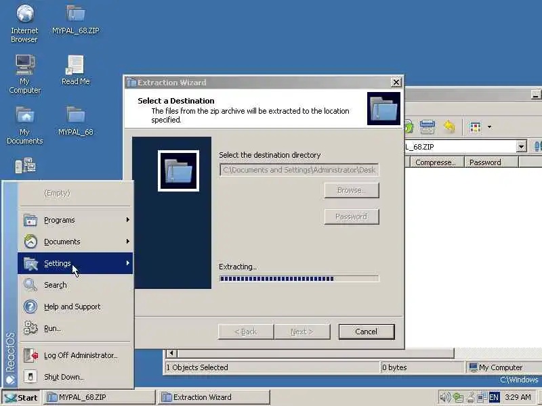The height and width of the screenshot is (406, 542).
Task: Click the EN language indicator
Action: tap(494, 397)
